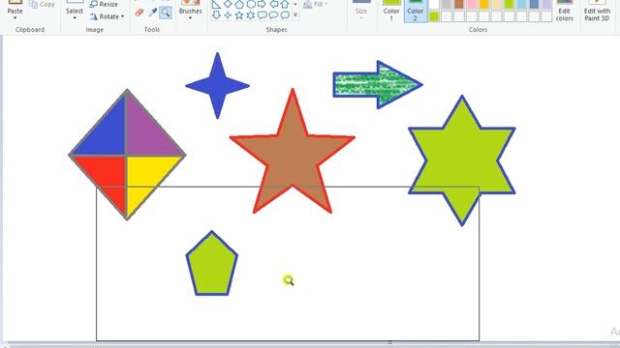Choose the up arrow shape
The height and width of the screenshot is (348, 620).
click(x=285, y=4)
